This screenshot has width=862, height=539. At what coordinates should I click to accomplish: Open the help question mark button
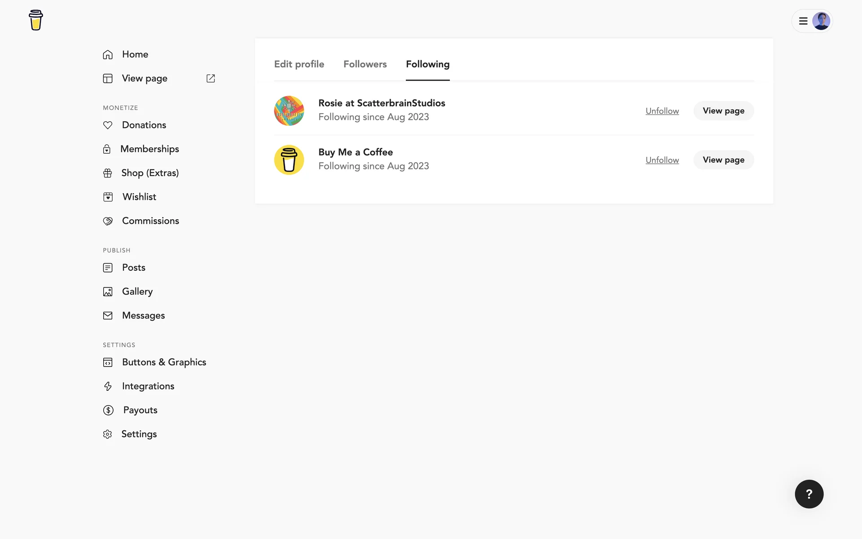click(x=809, y=494)
